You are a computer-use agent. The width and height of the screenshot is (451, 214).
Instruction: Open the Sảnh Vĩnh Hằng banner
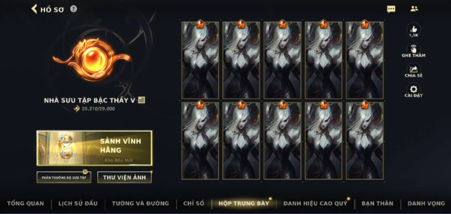94,148
